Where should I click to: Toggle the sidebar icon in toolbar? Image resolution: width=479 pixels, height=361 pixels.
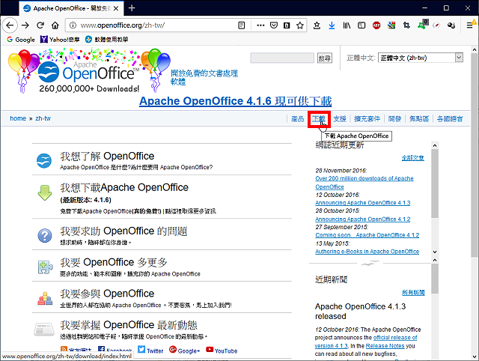361,25
